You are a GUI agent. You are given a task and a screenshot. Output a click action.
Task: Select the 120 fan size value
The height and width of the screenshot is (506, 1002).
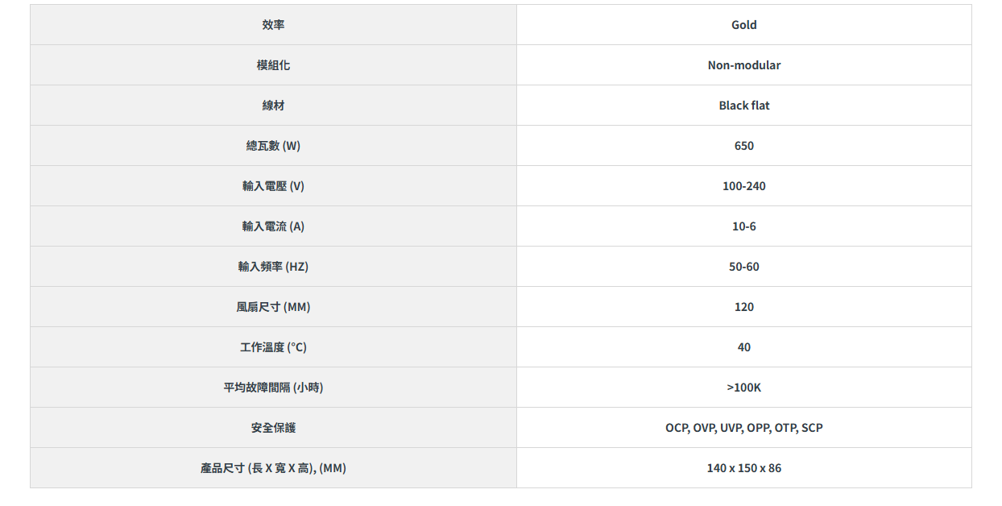coord(743,307)
